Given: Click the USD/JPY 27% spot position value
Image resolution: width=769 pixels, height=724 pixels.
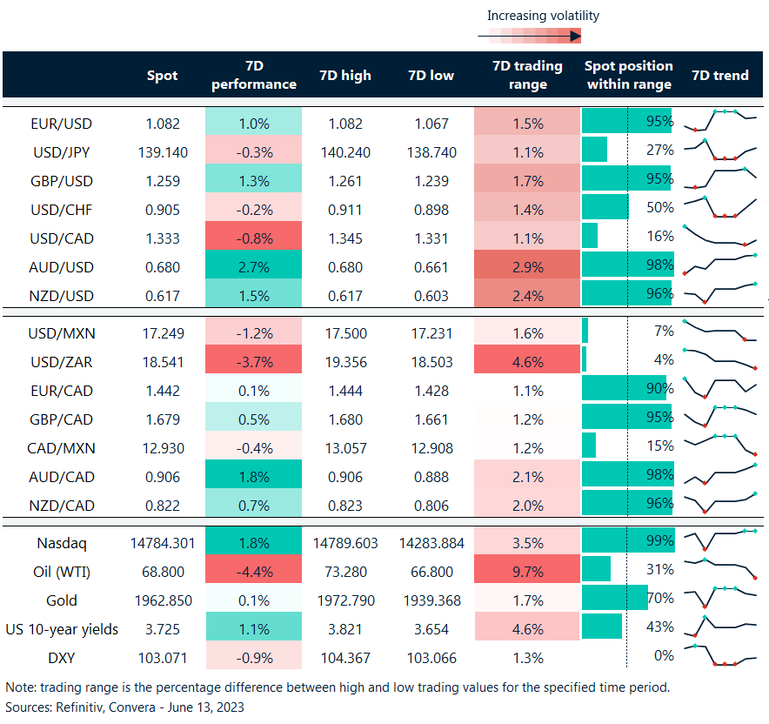Looking at the screenshot, I should click(x=660, y=150).
